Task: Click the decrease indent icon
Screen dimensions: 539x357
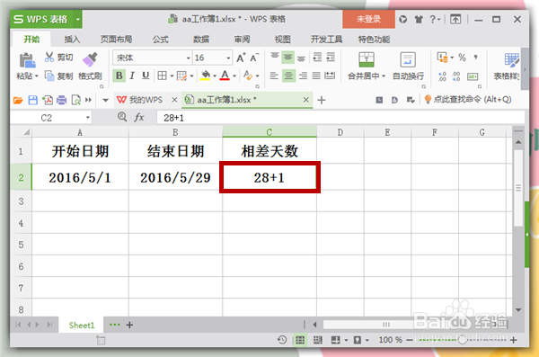Action: pyautogui.click(x=317, y=58)
